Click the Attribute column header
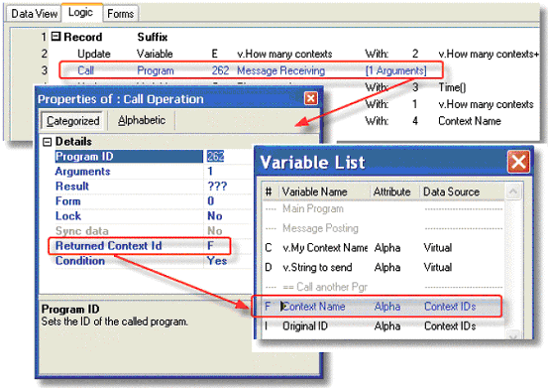 pos(394,192)
